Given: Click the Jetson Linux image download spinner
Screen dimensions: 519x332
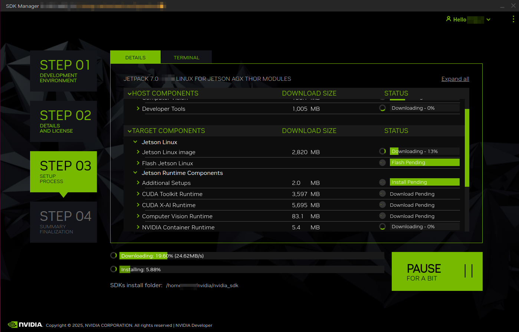Looking at the screenshot, I should click(382, 151).
